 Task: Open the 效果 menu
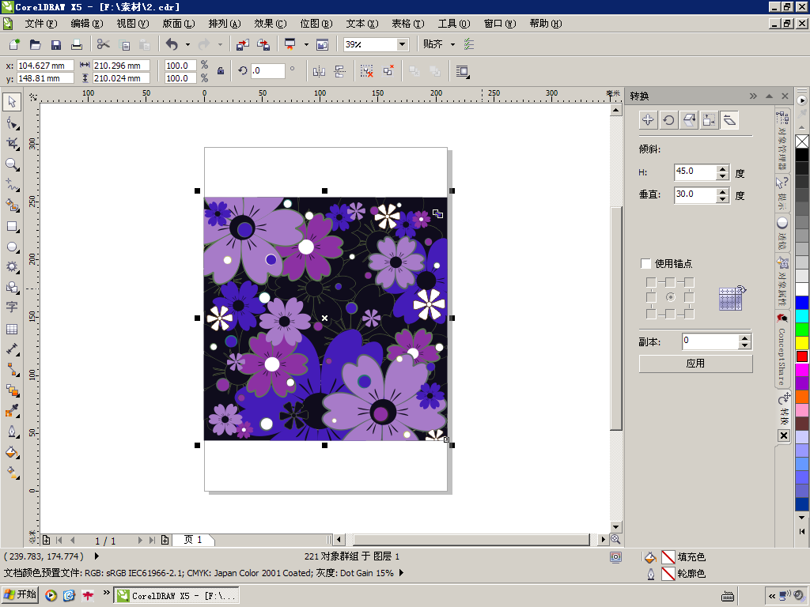pyautogui.click(x=270, y=24)
